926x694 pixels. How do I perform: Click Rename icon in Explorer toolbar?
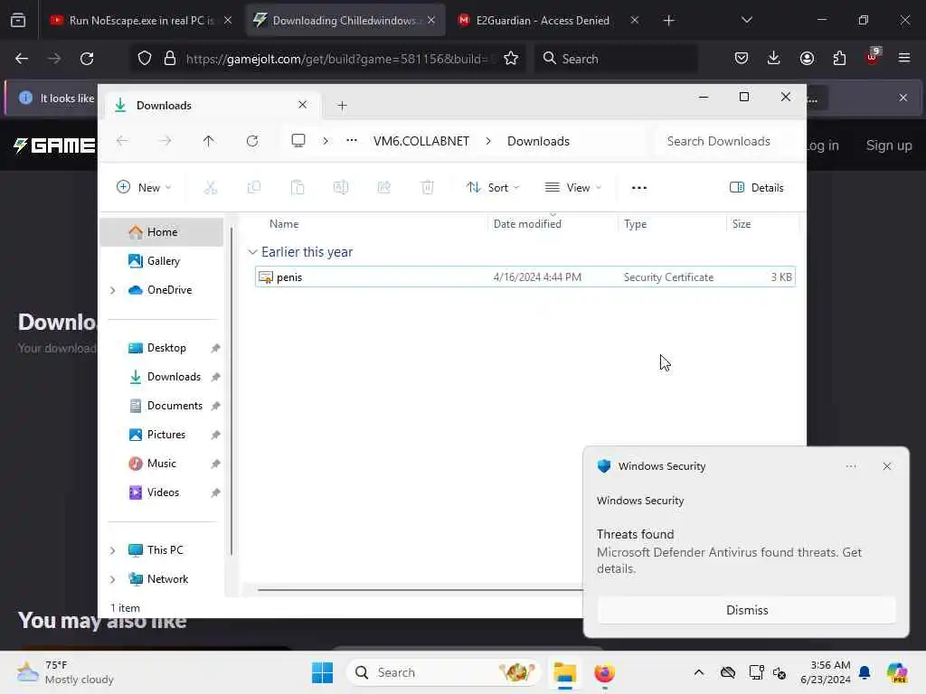341,188
